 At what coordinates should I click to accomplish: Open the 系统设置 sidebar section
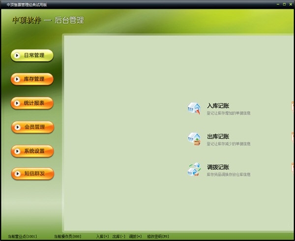click(32, 151)
